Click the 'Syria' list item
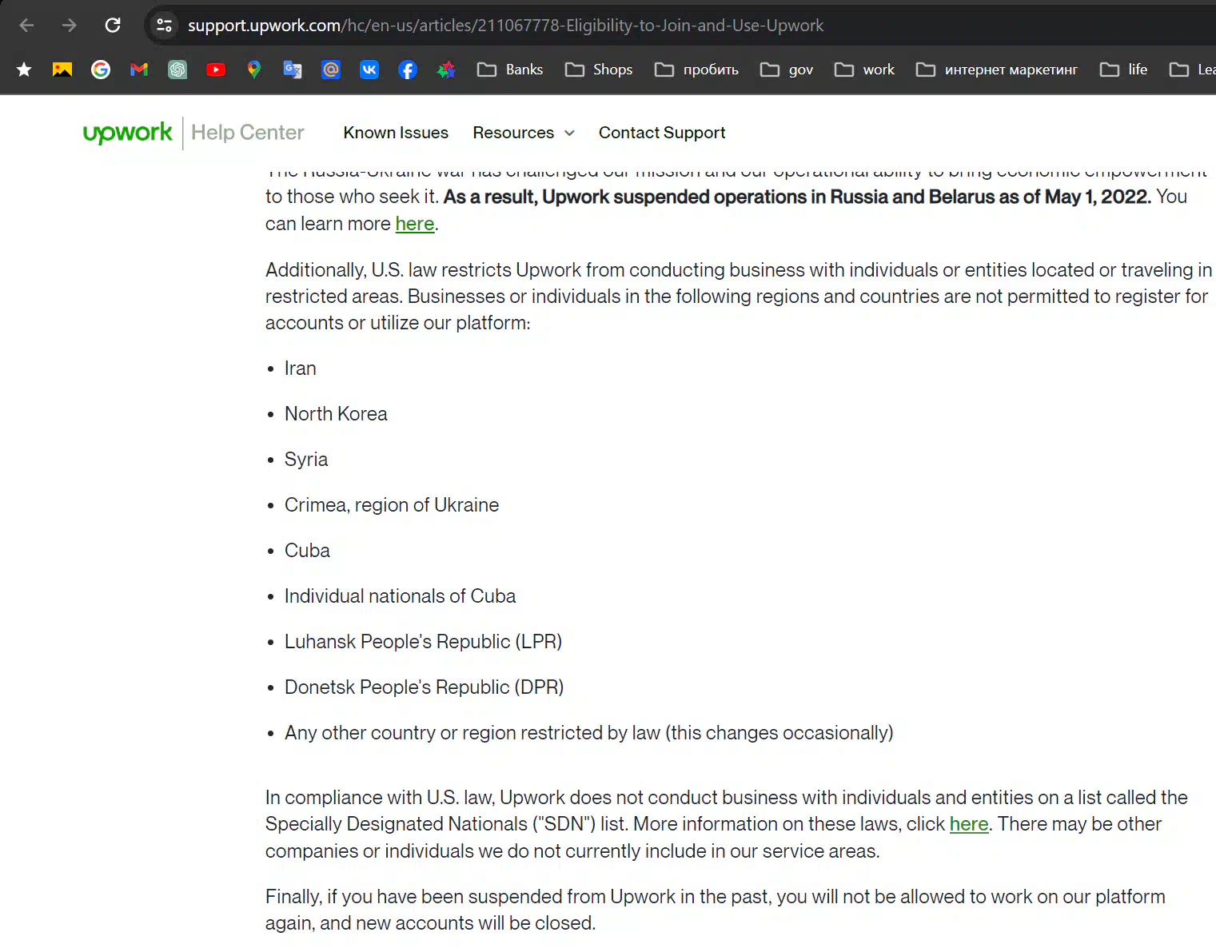Image resolution: width=1216 pixels, height=952 pixels. (x=306, y=460)
